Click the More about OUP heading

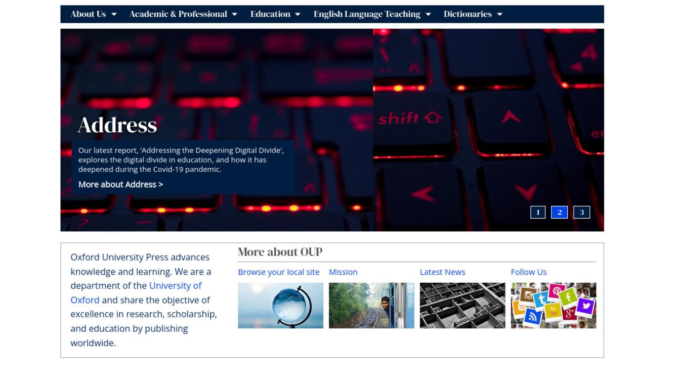280,252
